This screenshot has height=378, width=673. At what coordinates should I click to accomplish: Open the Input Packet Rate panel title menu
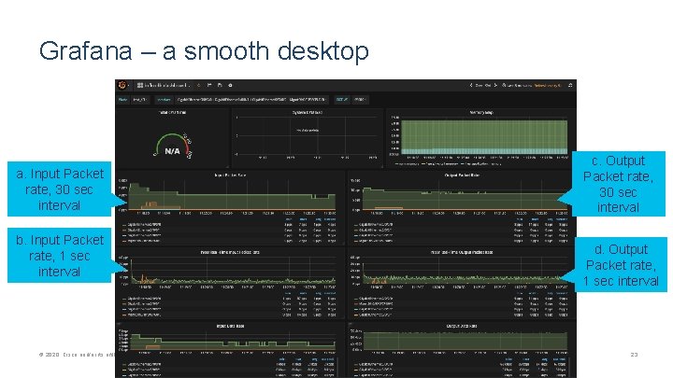[x=230, y=175]
